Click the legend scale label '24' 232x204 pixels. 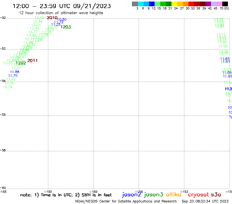coord(176,8)
